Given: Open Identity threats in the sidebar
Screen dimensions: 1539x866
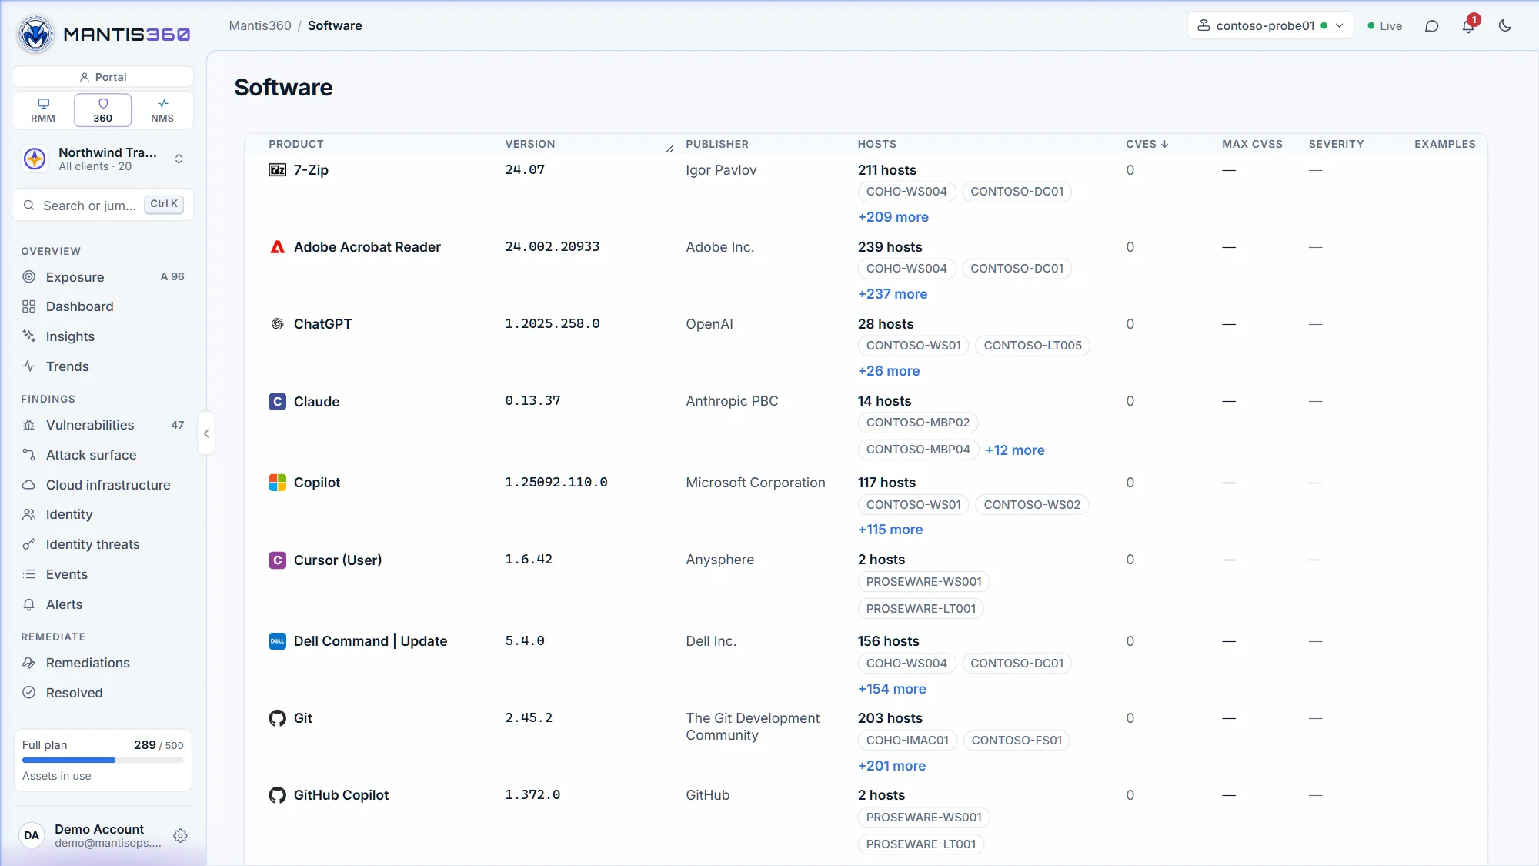Looking at the screenshot, I should pos(103,544).
